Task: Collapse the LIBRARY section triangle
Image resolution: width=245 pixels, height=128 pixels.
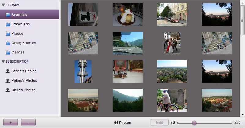Action: pyautogui.click(x=3, y=5)
